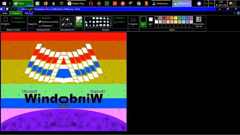Switch to Paint taskbar button
Image resolution: width=240 pixels, height=135 pixels.
pos(22,3)
